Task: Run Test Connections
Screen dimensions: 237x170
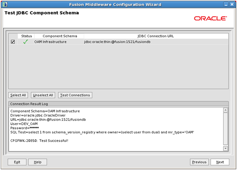Action: tap(75, 95)
